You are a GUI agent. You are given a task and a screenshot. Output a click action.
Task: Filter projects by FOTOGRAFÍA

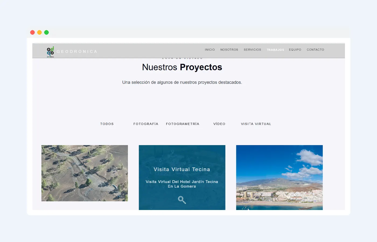tap(146, 124)
